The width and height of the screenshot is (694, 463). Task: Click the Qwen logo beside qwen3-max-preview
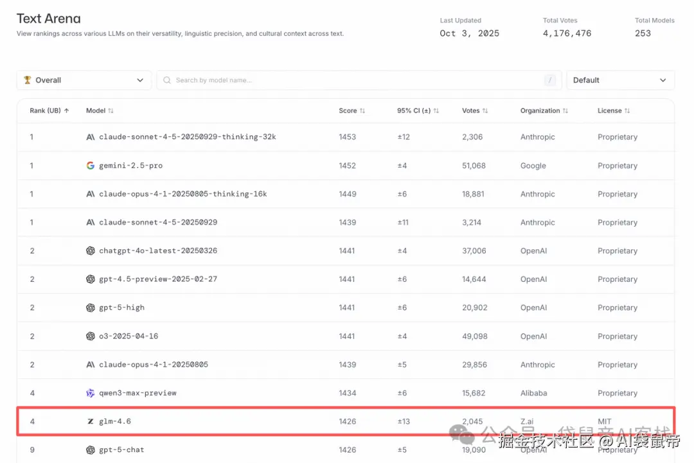click(91, 393)
